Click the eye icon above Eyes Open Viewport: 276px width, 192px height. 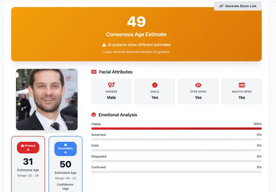point(198,85)
